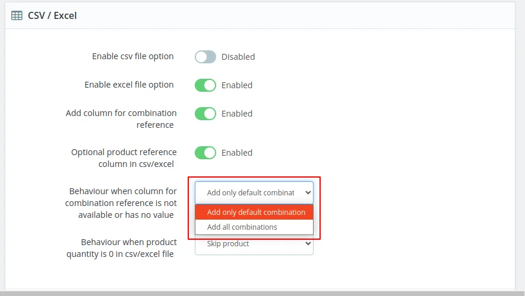Select 'Add only default combination' option
The image size is (525, 296).
(256, 212)
